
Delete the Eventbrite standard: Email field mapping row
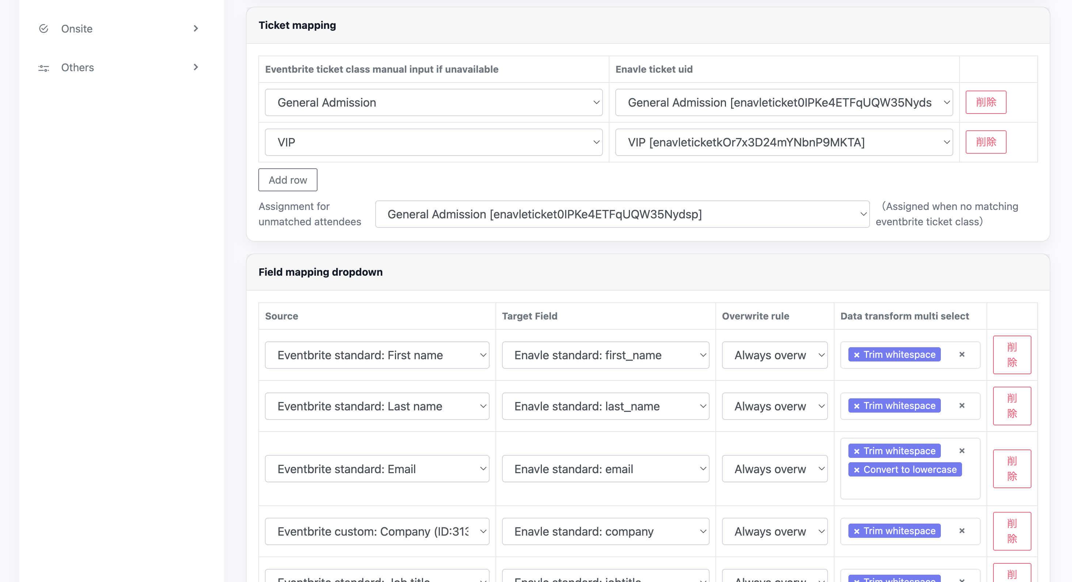coord(1012,468)
